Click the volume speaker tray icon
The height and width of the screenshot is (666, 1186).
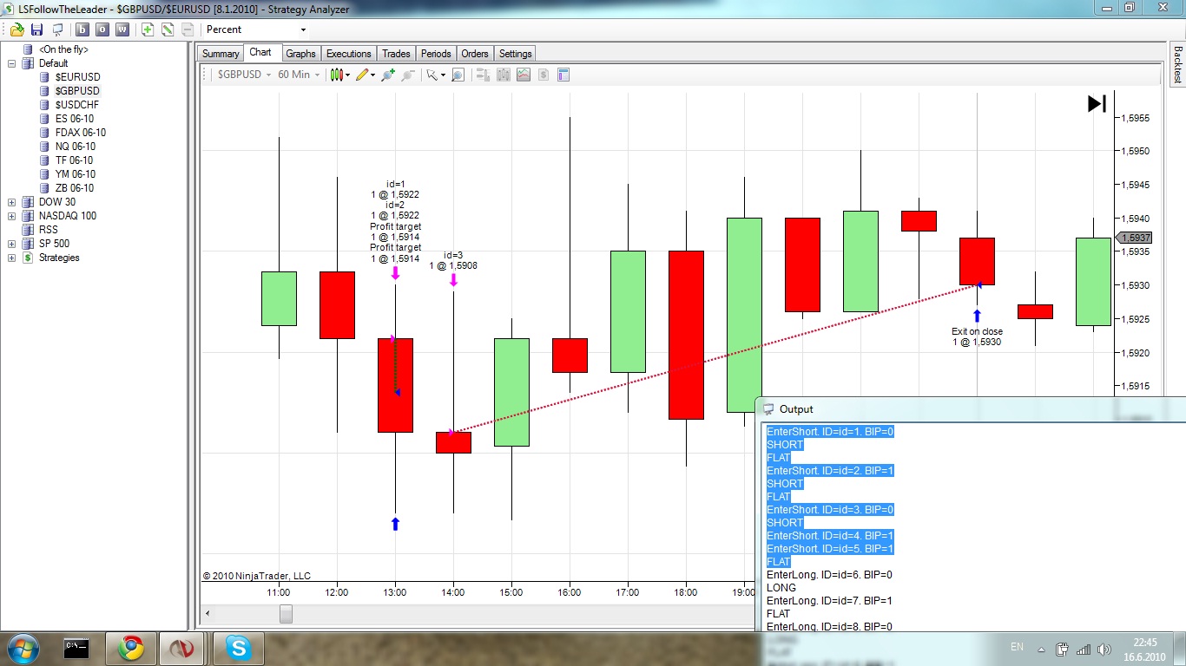[1104, 649]
